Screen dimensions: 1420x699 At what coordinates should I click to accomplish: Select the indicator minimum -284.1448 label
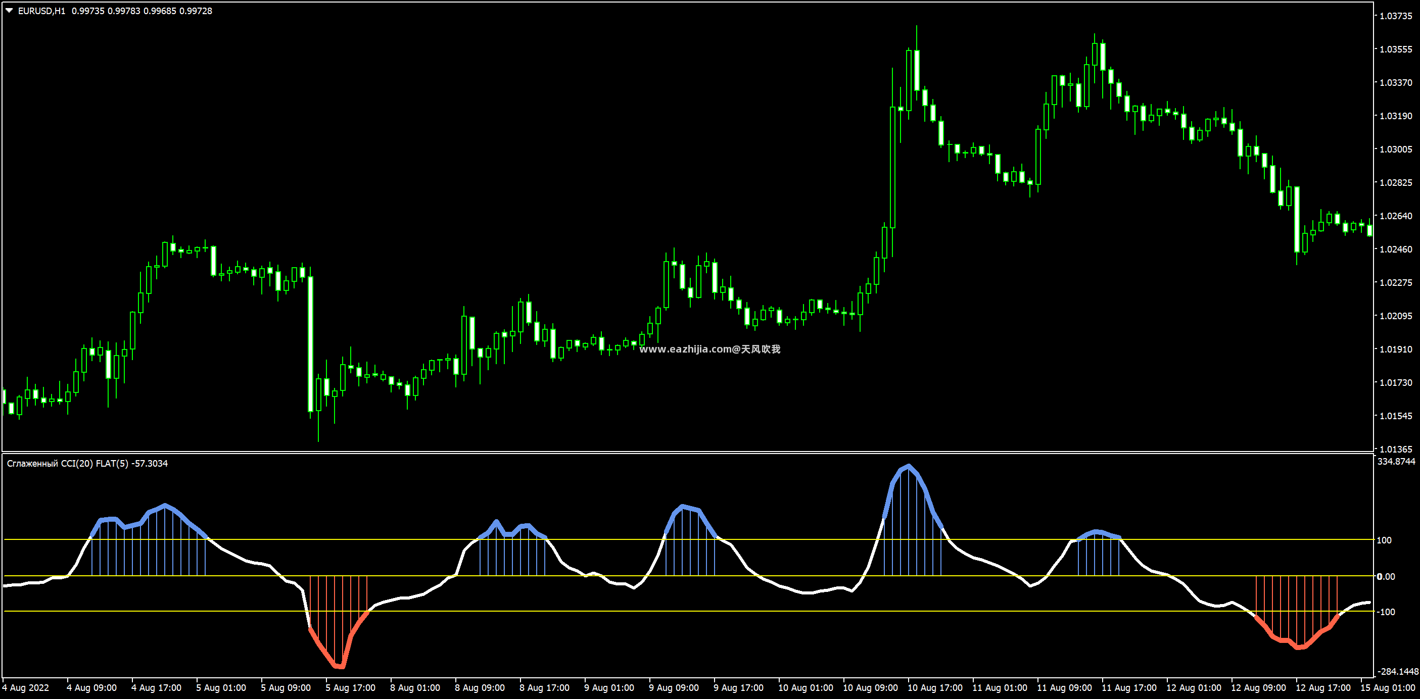coord(1398,671)
